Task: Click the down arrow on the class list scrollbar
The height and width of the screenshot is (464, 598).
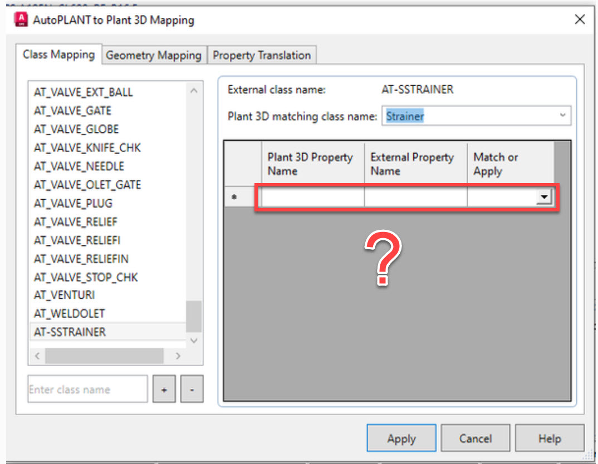Action: (x=193, y=340)
